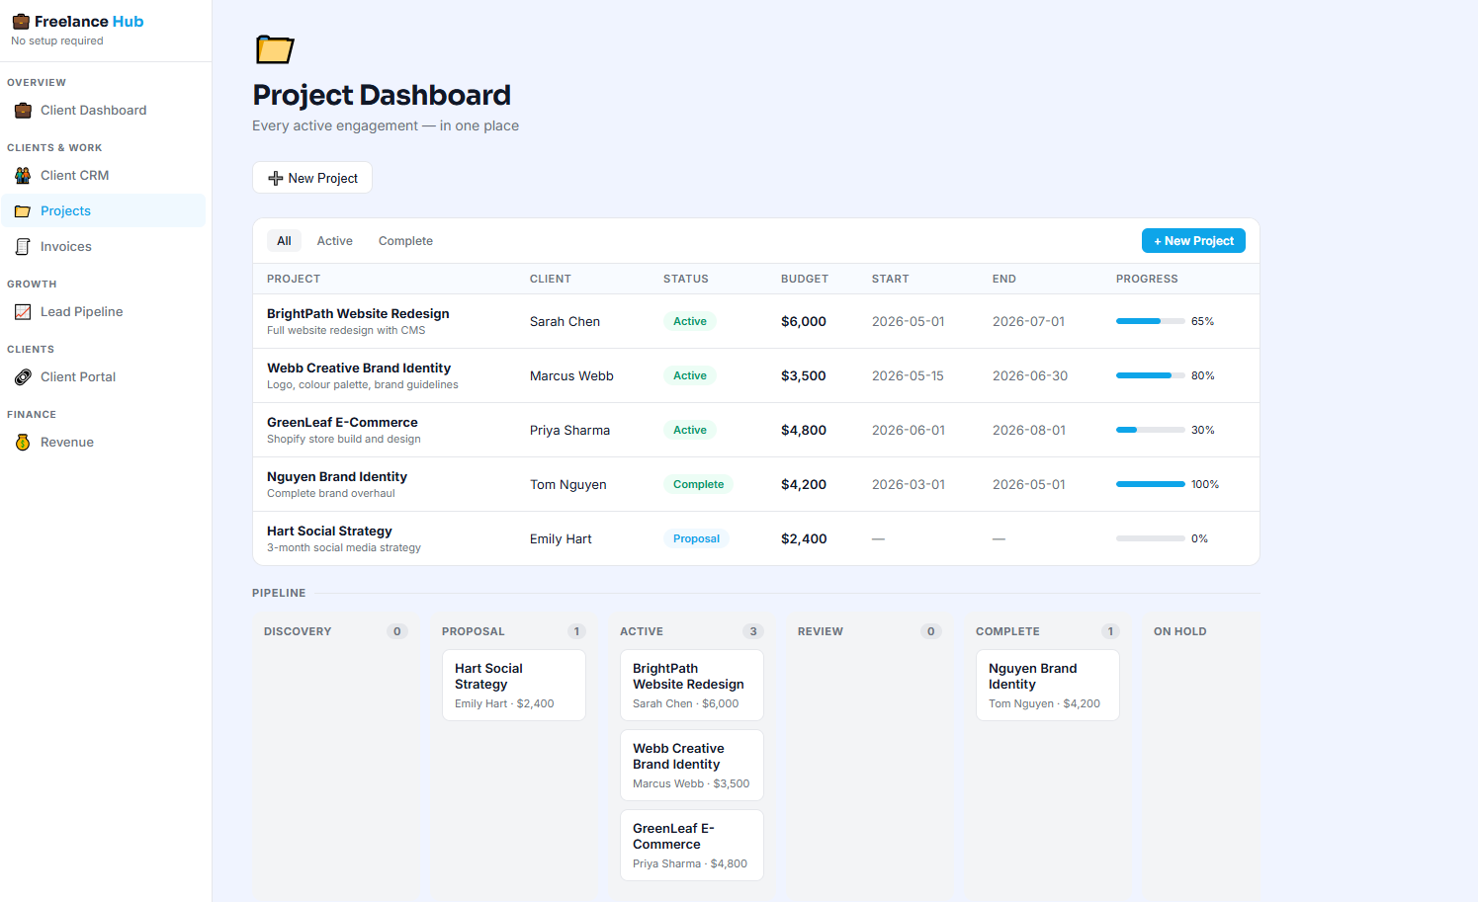Click the Freelance Hub title link
Image resolution: width=1478 pixels, height=902 pixels.
click(89, 22)
